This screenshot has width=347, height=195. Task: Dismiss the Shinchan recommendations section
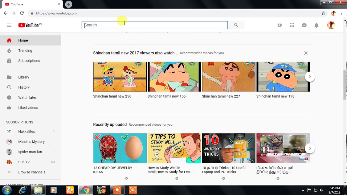click(306, 53)
